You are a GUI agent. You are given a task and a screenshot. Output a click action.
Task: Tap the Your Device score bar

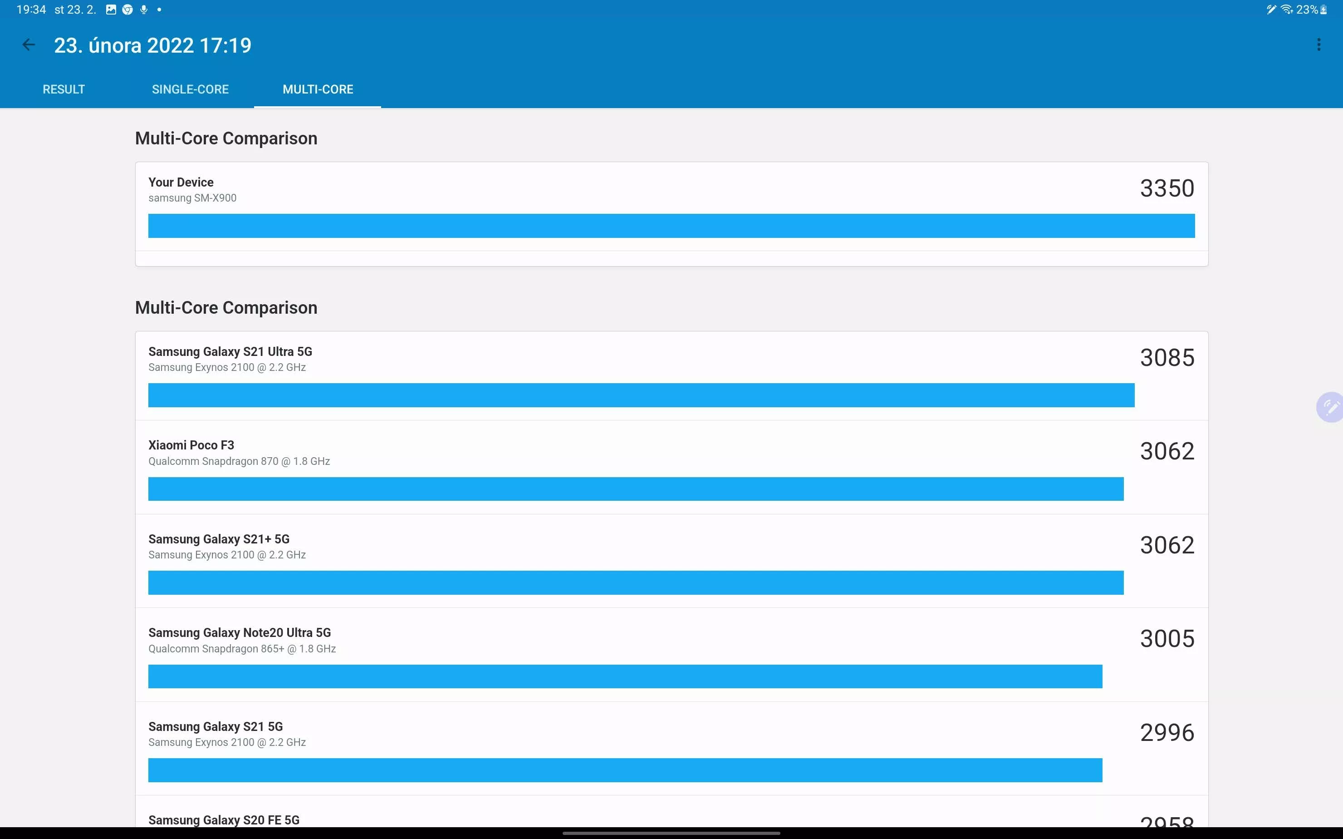click(x=671, y=226)
